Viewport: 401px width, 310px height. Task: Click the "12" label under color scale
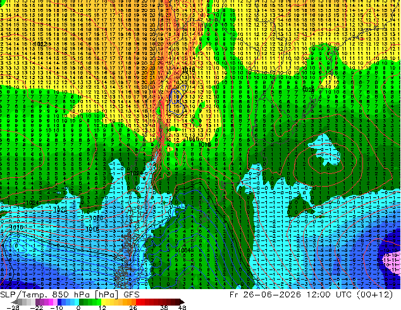coord(102,307)
